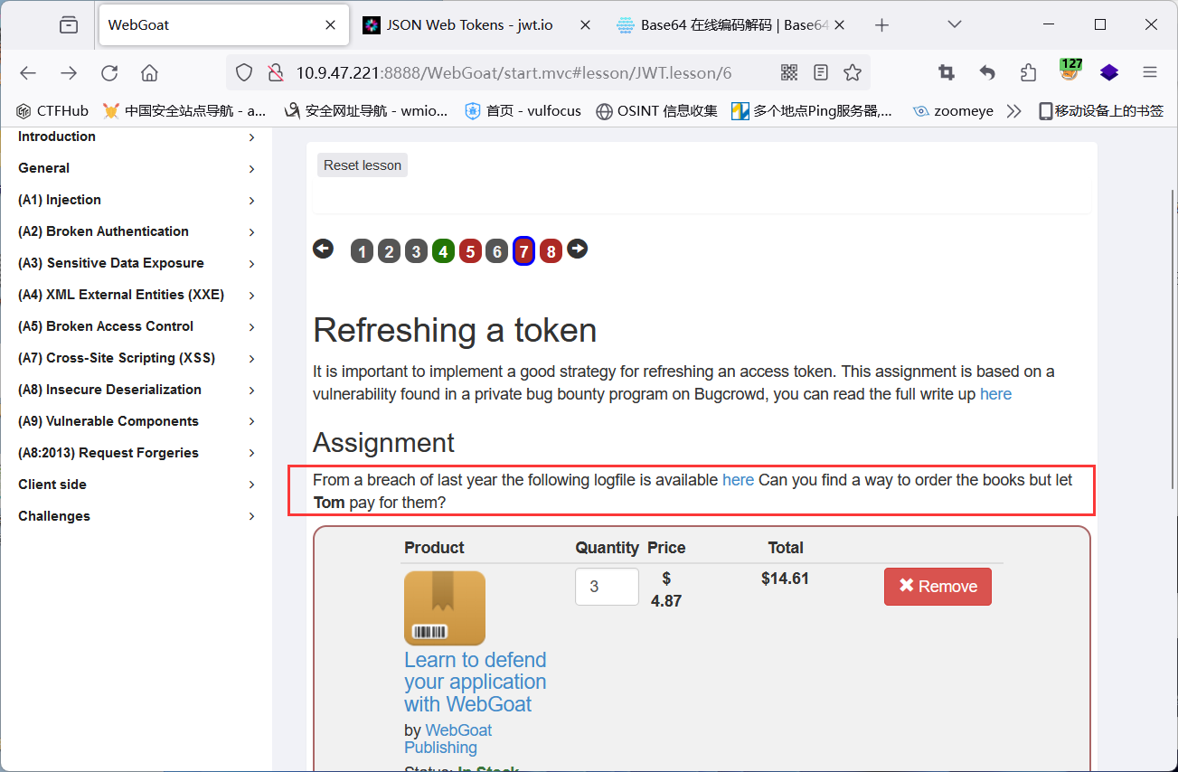Viewport: 1178px width, 772px height.
Task: Go to next lesson page arrow
Action: tap(578, 249)
